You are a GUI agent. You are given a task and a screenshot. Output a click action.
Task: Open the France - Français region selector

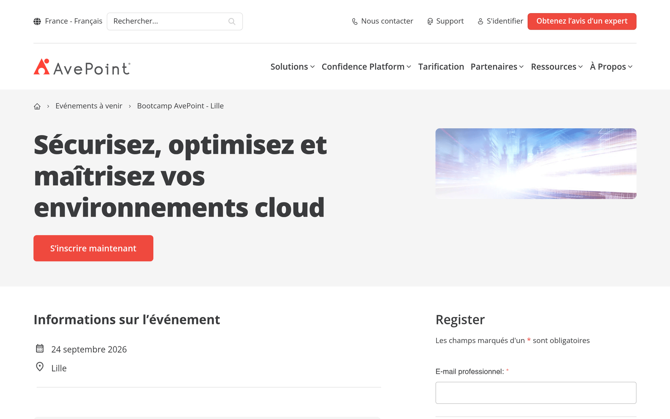tap(68, 21)
